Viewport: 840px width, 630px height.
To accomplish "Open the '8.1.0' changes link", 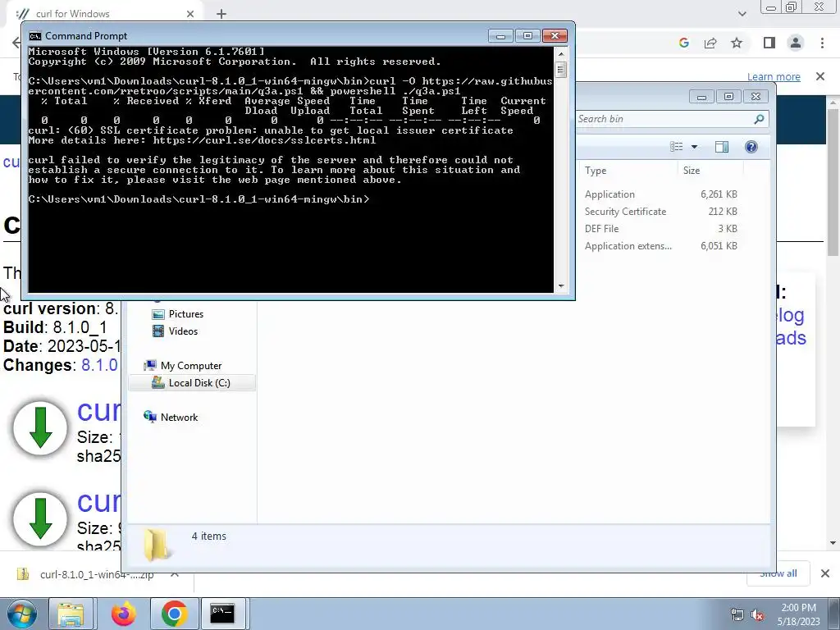I will coord(99,365).
